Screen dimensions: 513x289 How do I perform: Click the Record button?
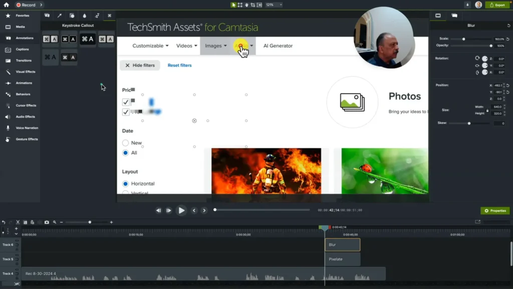pos(26,5)
